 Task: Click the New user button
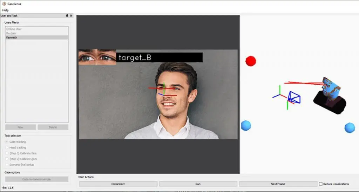pyautogui.click(x=20, y=127)
